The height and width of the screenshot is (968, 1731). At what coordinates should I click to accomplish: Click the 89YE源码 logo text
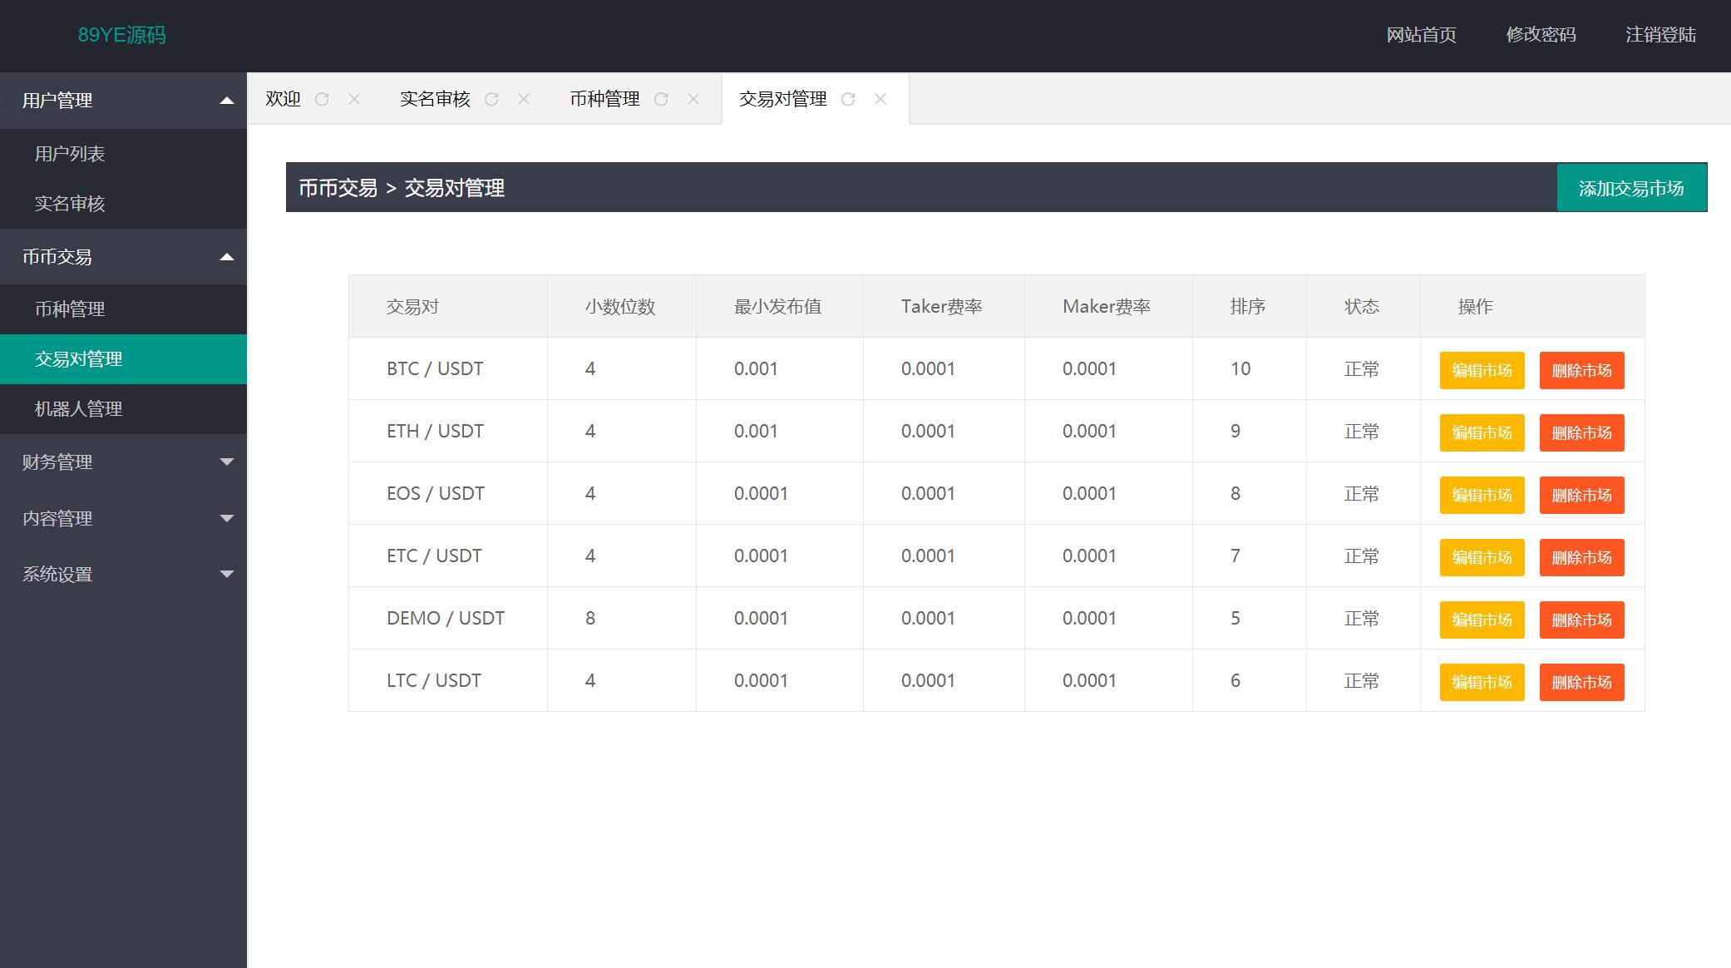click(121, 35)
